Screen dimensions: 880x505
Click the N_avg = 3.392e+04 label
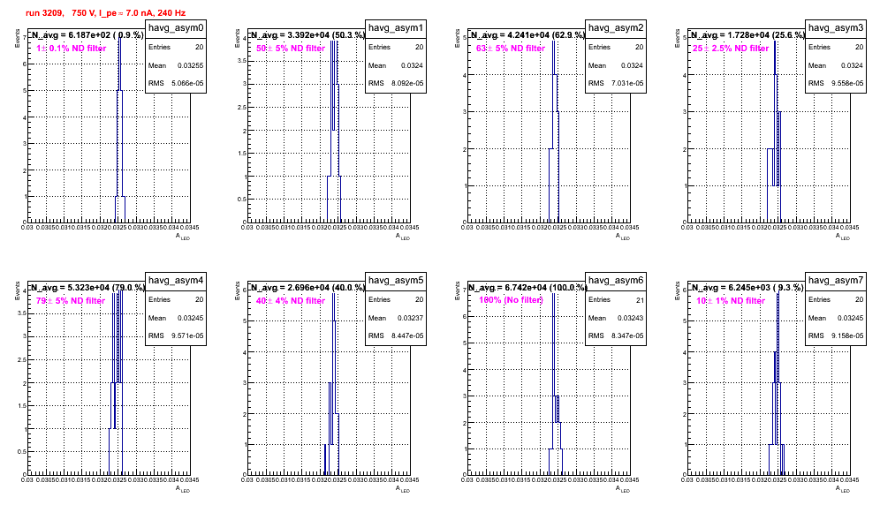pos(307,34)
